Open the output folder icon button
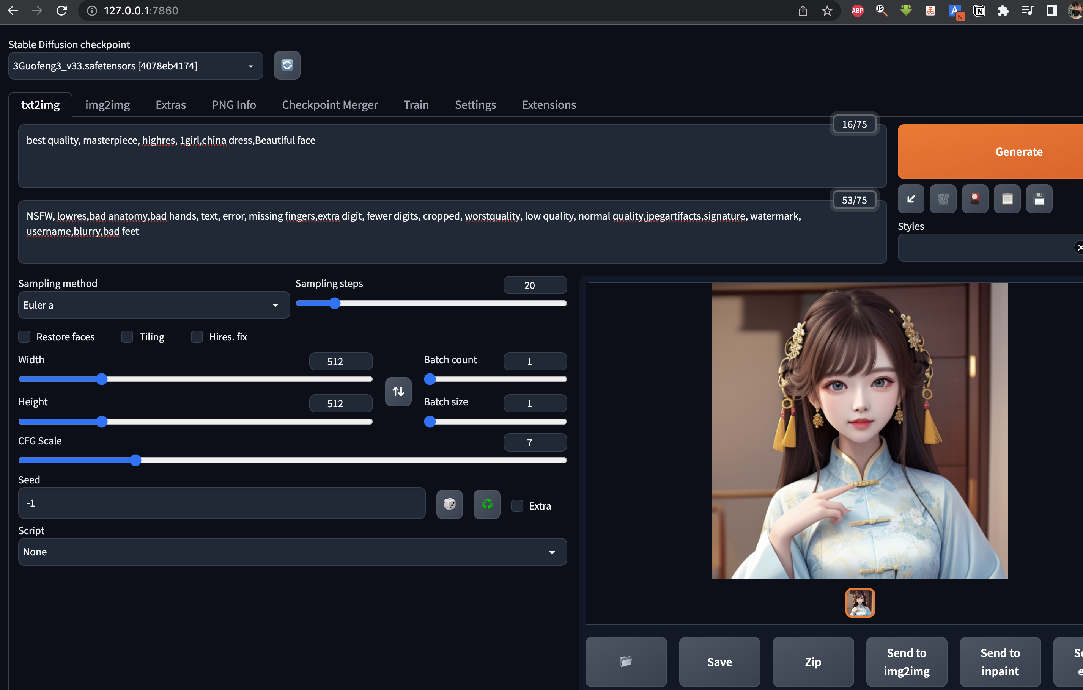 point(626,661)
